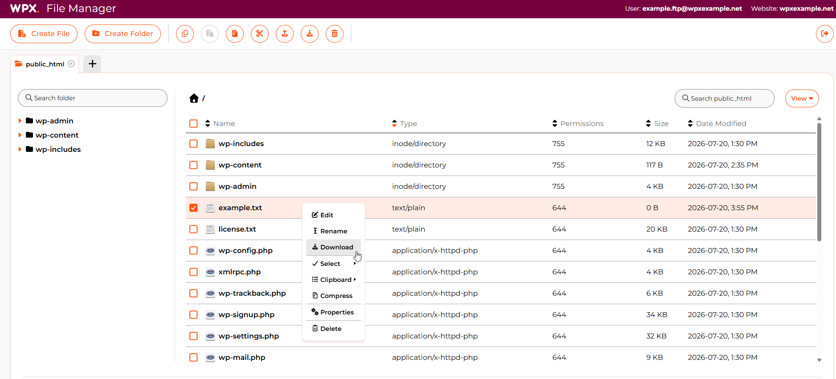Image resolution: width=836 pixels, height=379 pixels.
Task: Open the wp-includes folder name in the file list
Action: [241, 143]
